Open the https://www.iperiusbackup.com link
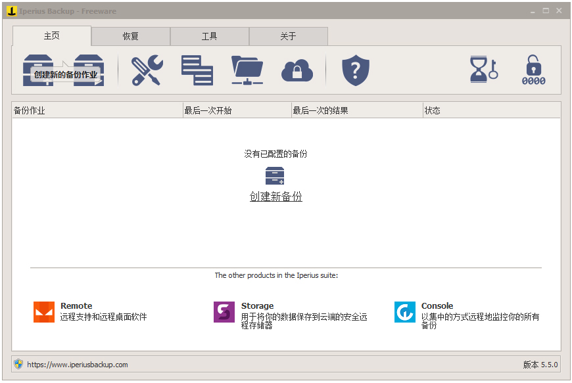Viewport: 572px width, 383px height. 78,365
